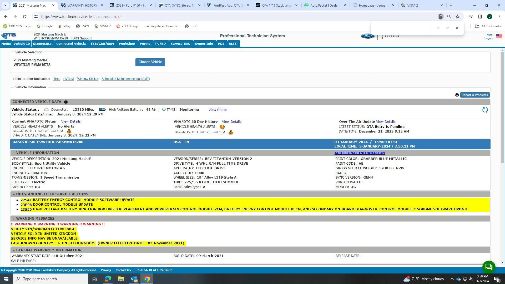This screenshot has width=505, height=284.
Task: Open Task View on the taskbar
Action: [x=95, y=279]
